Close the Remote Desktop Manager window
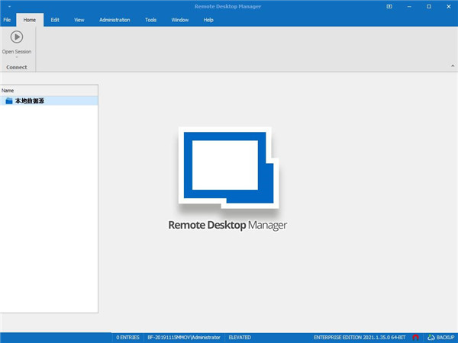The width and height of the screenshot is (458, 343). pyautogui.click(x=449, y=6)
